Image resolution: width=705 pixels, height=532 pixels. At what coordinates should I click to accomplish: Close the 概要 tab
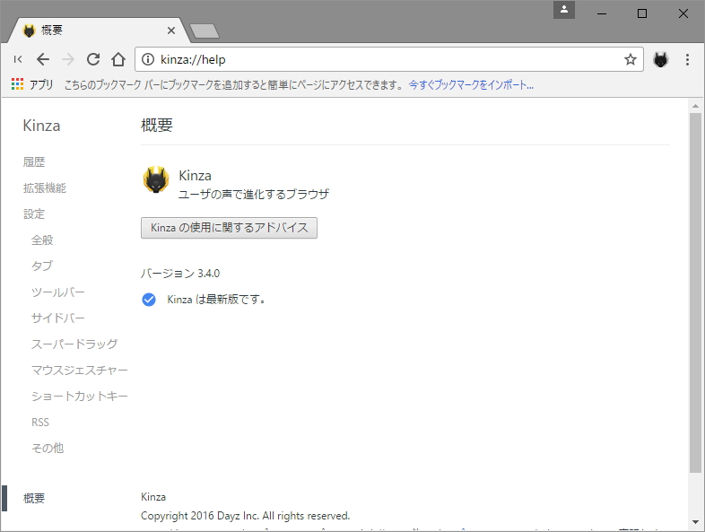tap(170, 31)
